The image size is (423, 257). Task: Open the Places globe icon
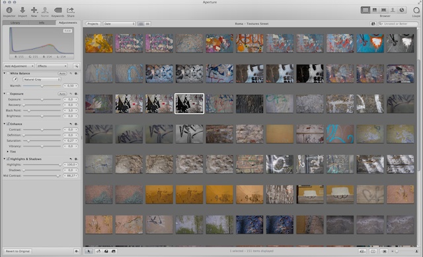click(x=402, y=10)
